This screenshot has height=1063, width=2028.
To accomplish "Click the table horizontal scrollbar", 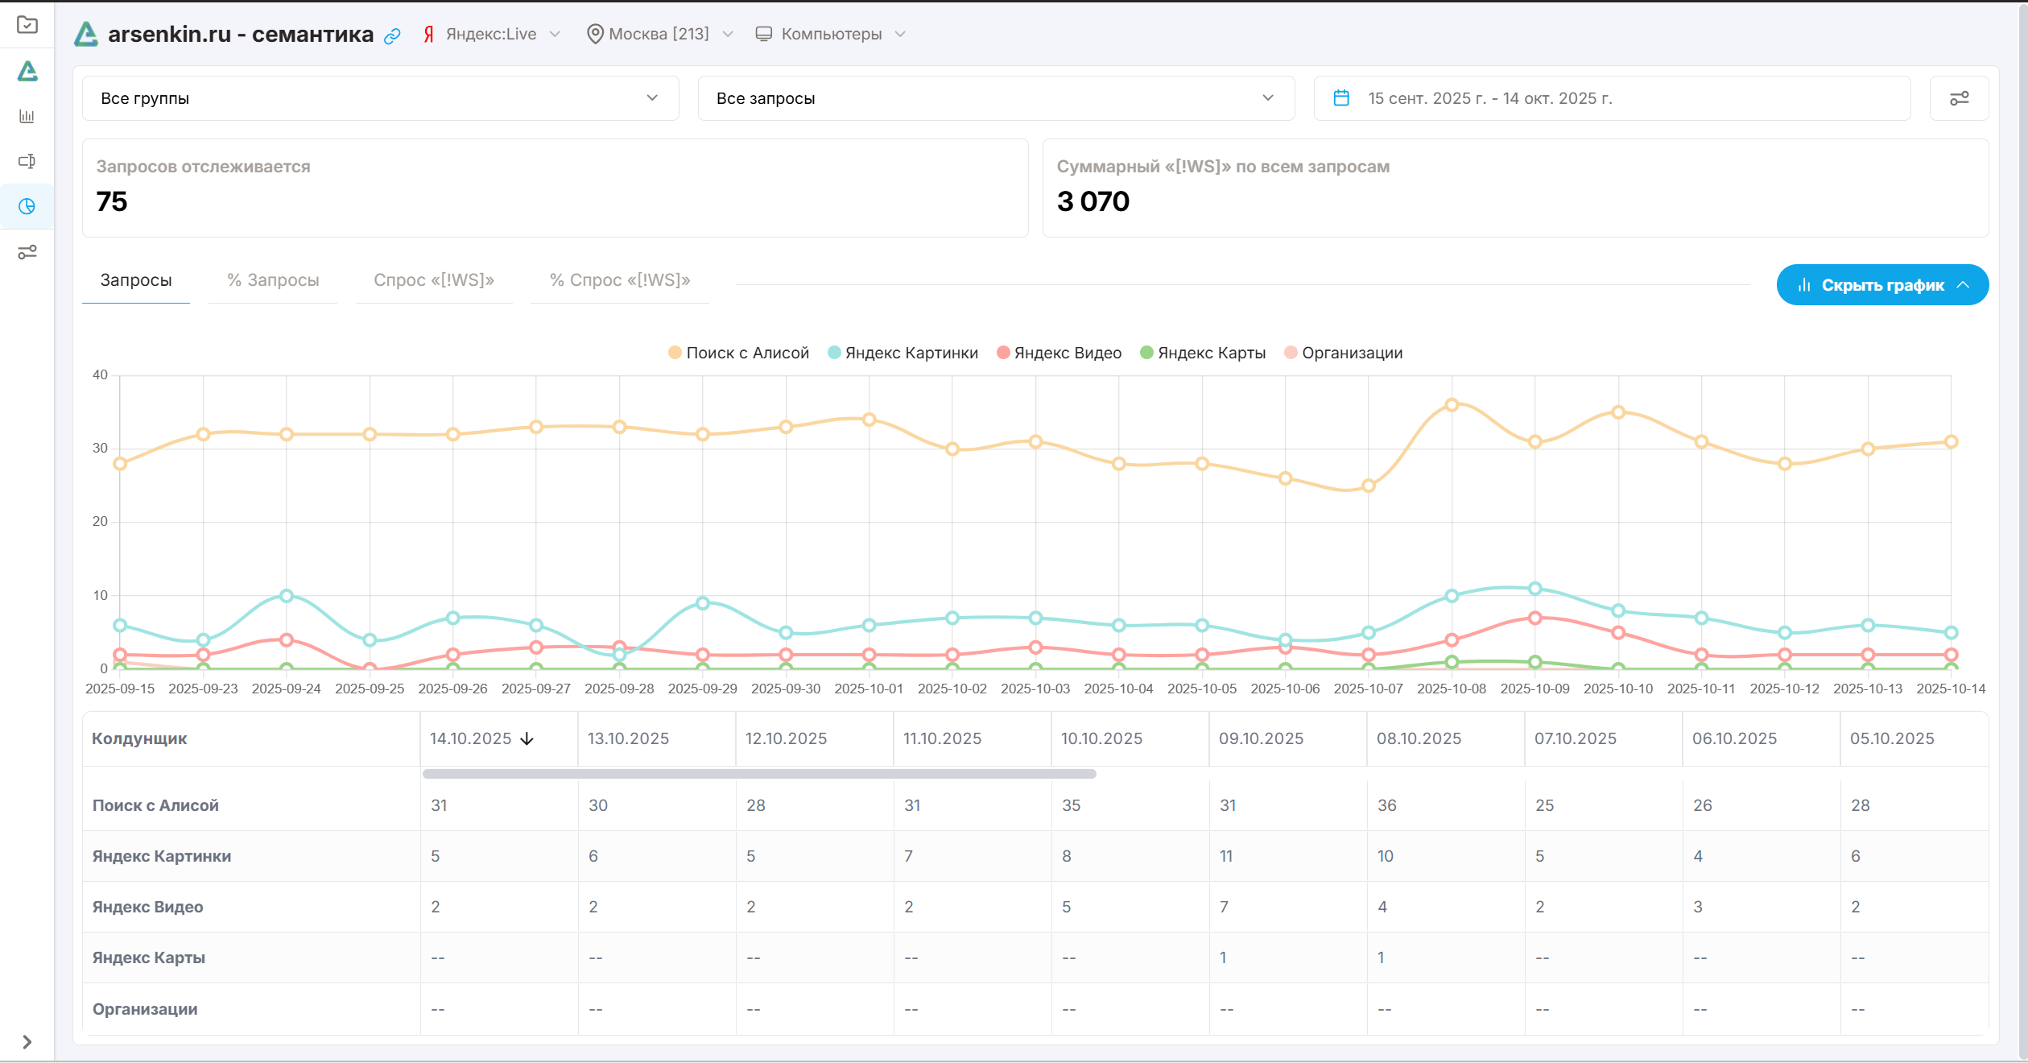I will coord(758,774).
